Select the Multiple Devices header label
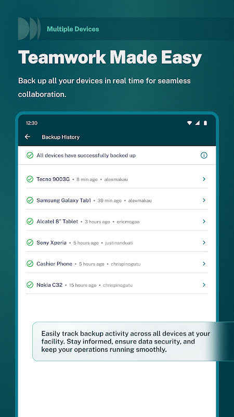Screen dimensions: 234x417 point(73,29)
